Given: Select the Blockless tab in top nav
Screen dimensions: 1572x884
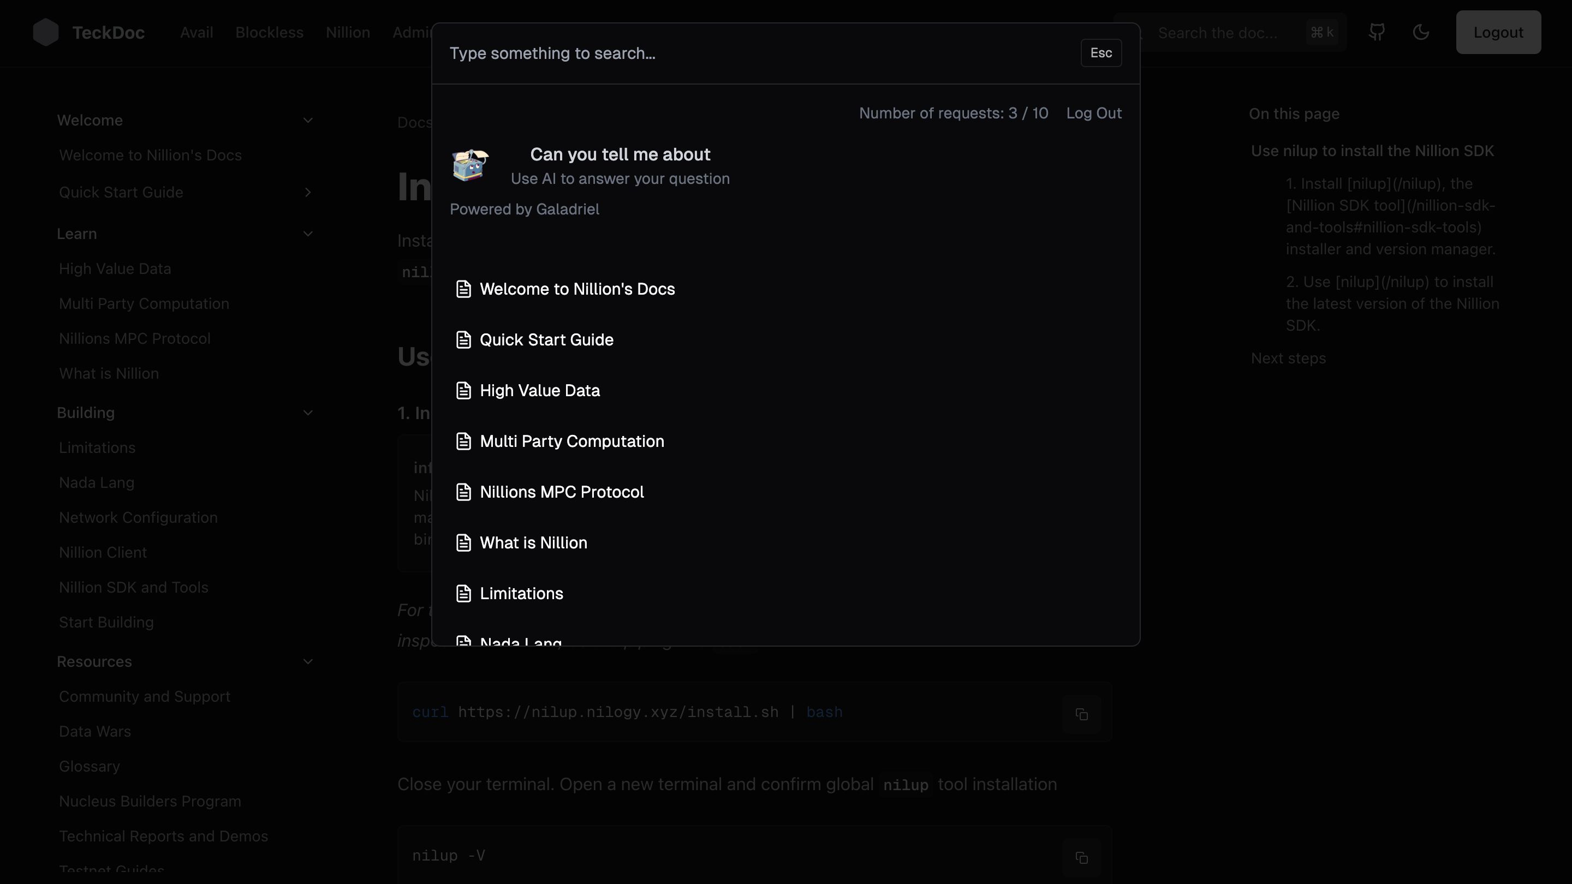Looking at the screenshot, I should 270,32.
